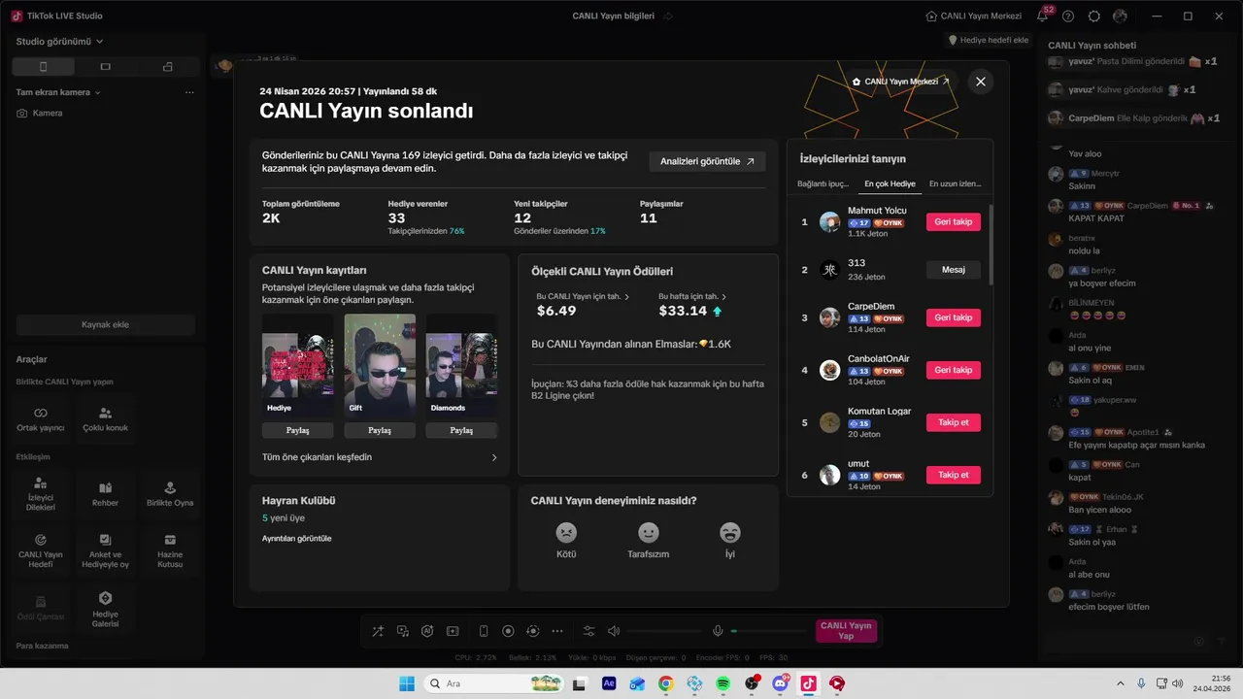Open Hazine Kutusu tool
Screen dimensions: 1243x699
pos(170,550)
